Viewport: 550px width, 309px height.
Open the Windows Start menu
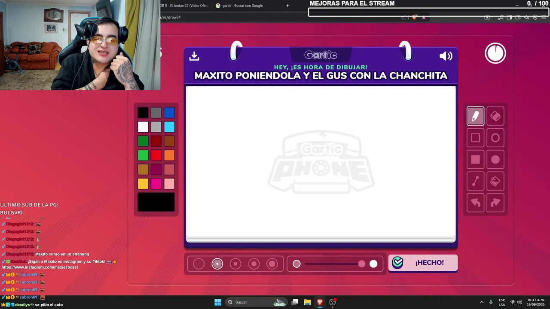(x=218, y=302)
